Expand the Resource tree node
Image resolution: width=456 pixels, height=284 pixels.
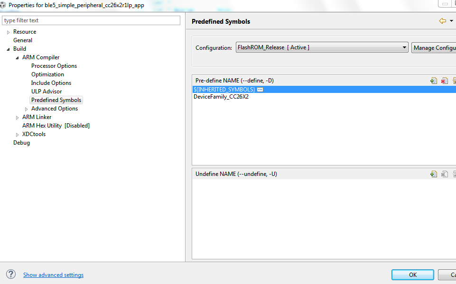[x=9, y=32]
